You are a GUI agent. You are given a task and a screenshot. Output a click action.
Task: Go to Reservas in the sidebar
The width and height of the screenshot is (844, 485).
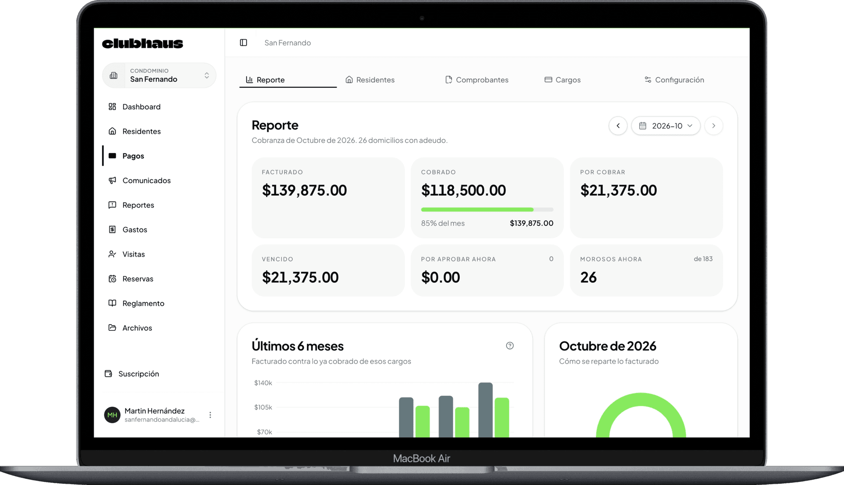(159, 279)
